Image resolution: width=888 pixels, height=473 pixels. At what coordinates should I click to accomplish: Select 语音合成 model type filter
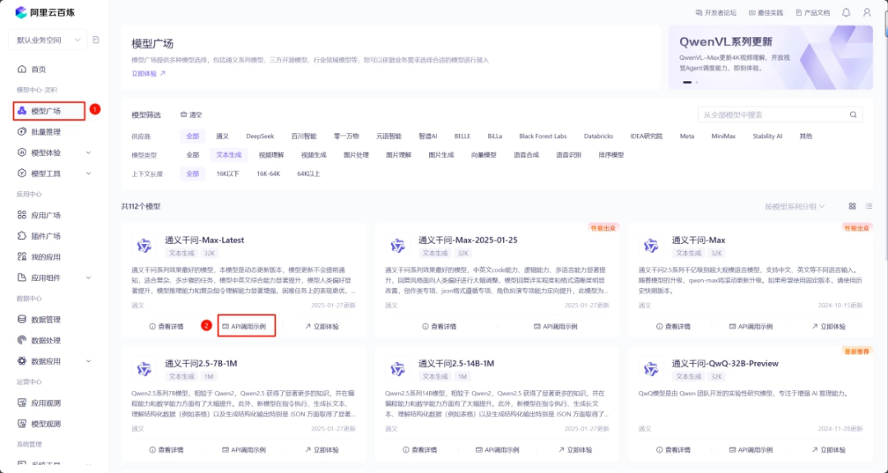pyautogui.click(x=526, y=155)
